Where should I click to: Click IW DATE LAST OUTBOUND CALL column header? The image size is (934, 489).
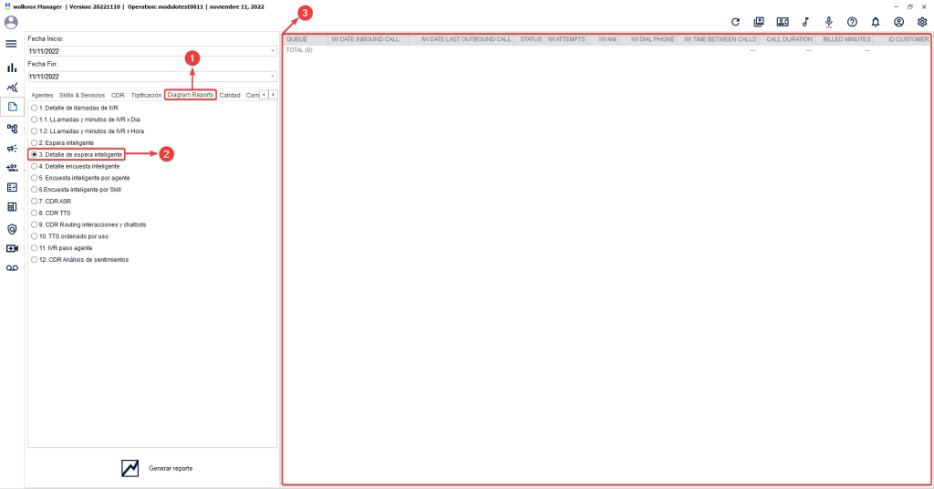461,39
